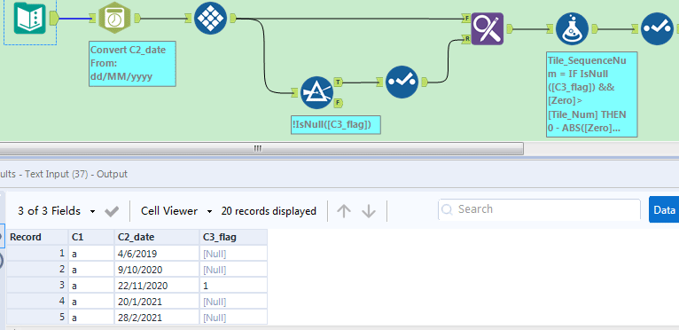Click the Data button
Viewport: 679px width, 330px height.
tap(664, 210)
